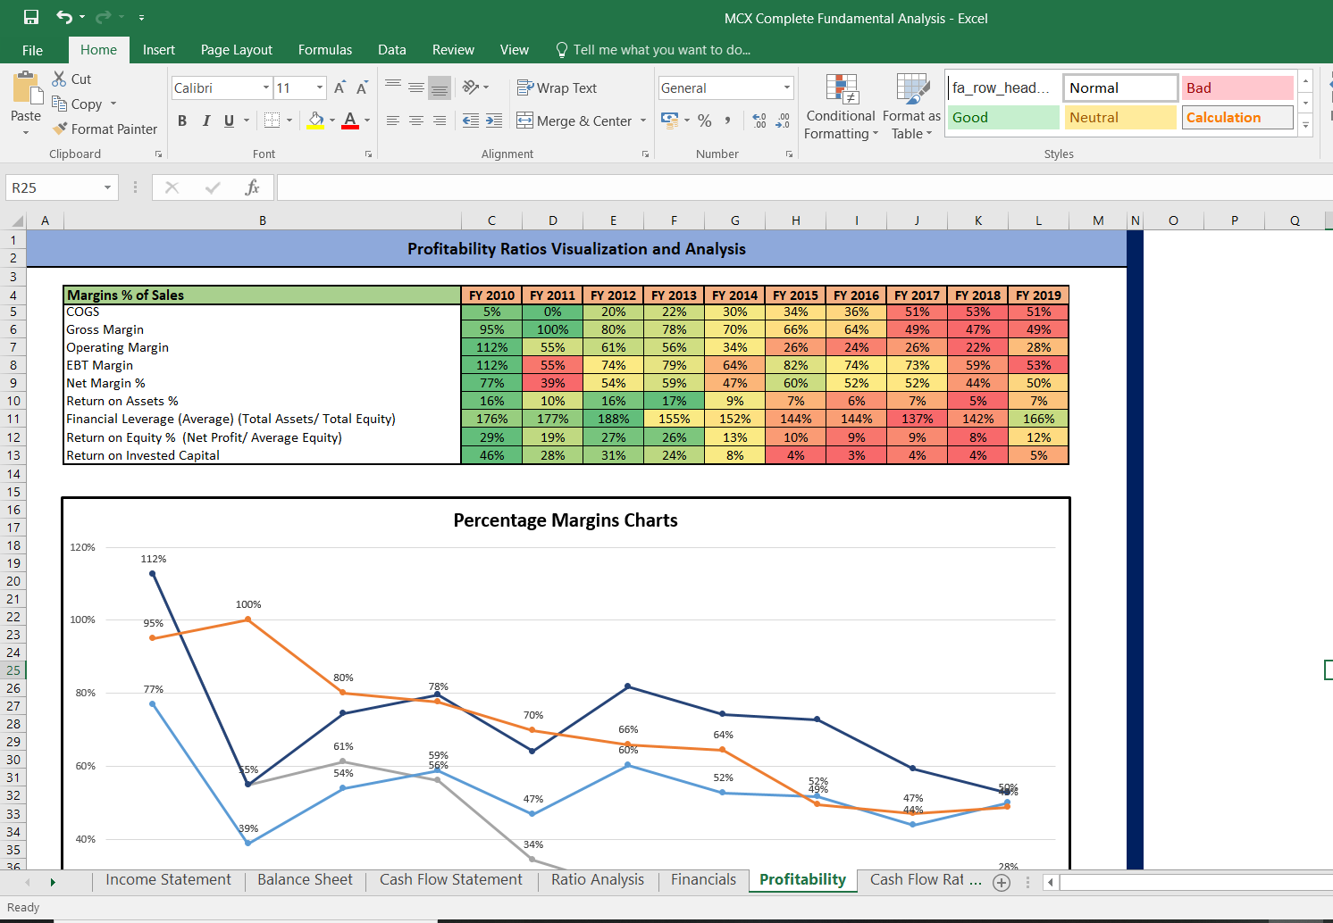Toggle Wrap Text on the cell
Screen dimensions: 1333x923
[557, 87]
